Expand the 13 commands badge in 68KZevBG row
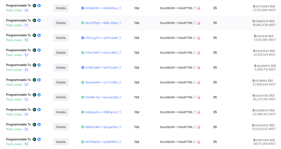Viewport: 281px width, 149px height. 26,129
